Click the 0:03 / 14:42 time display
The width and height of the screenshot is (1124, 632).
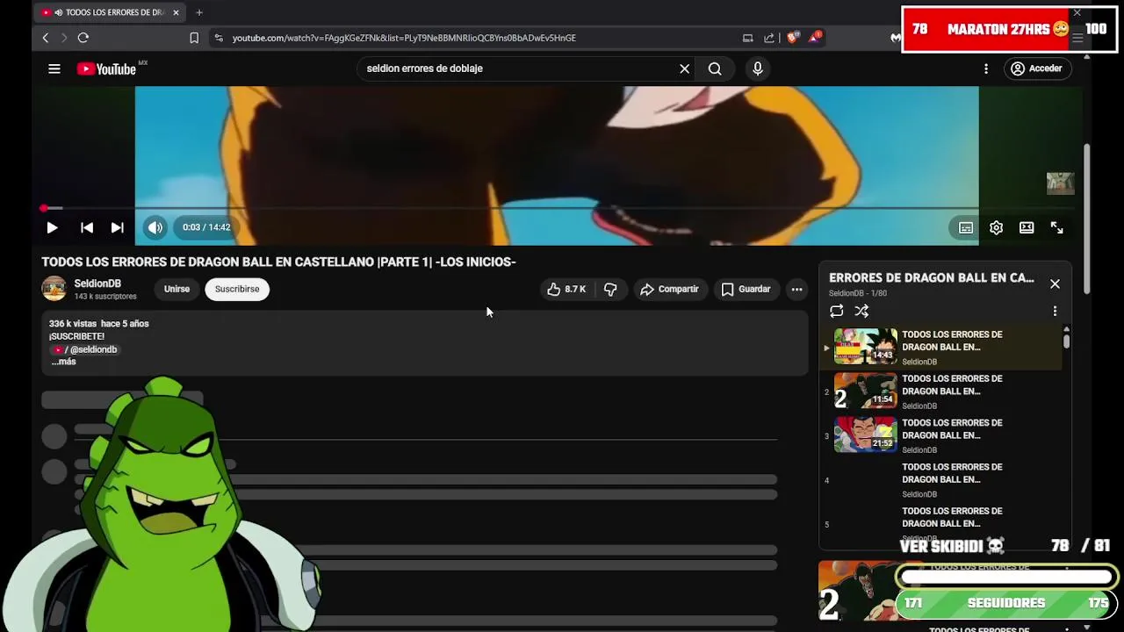[206, 227]
